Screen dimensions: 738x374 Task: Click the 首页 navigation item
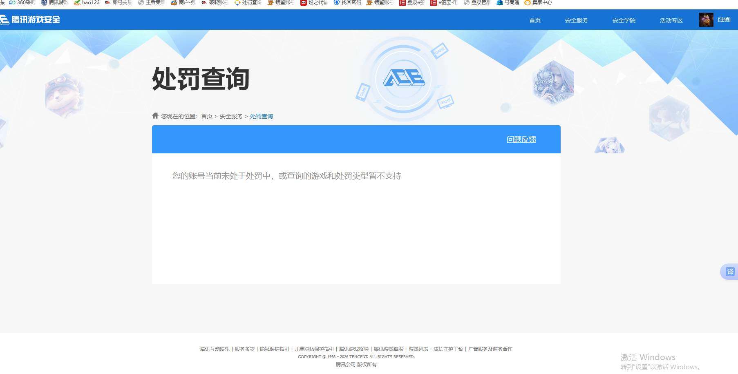(x=534, y=20)
